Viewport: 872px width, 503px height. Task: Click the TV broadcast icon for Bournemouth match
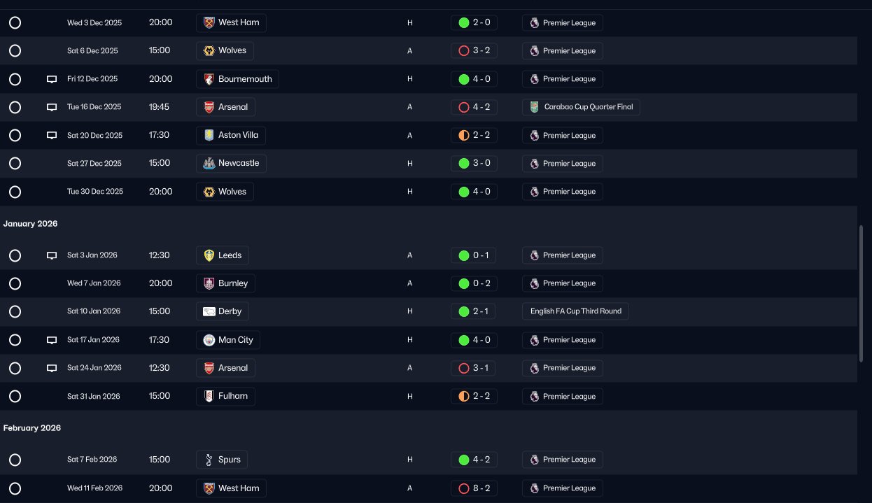pyautogui.click(x=51, y=79)
